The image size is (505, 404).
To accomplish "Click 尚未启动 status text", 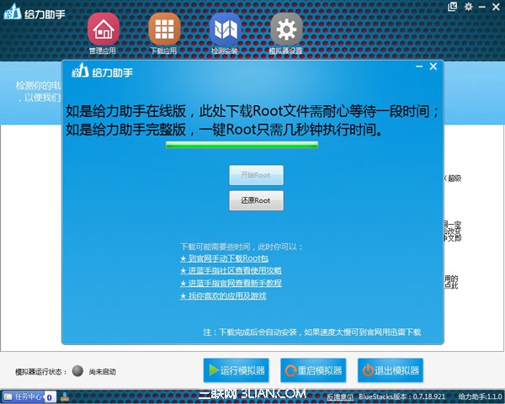I will (103, 372).
